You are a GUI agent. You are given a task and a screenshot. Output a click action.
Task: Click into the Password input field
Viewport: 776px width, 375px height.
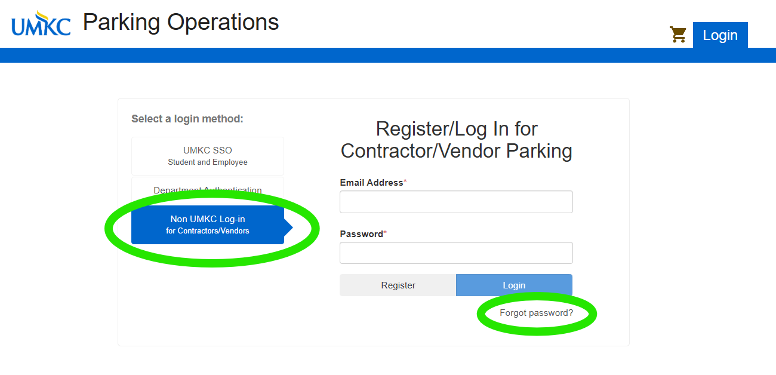coord(456,253)
